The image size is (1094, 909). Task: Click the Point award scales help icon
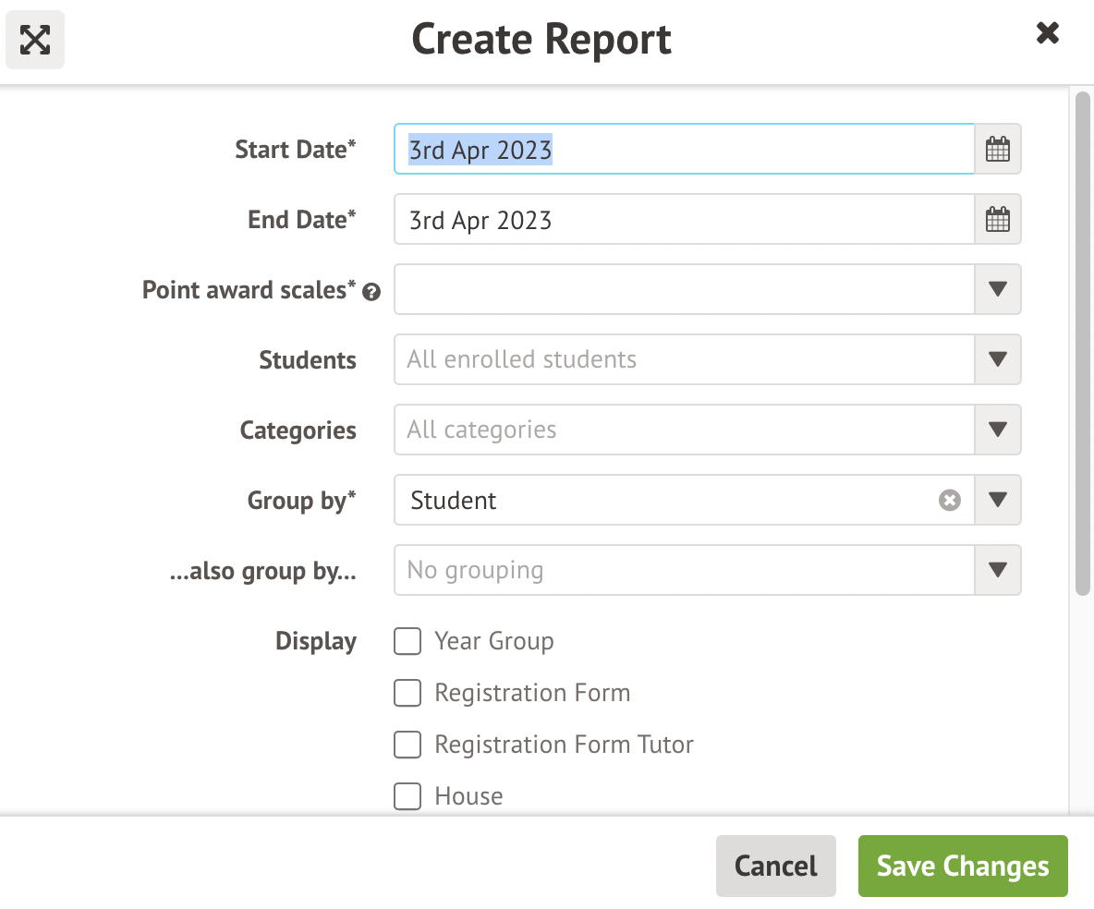371,292
